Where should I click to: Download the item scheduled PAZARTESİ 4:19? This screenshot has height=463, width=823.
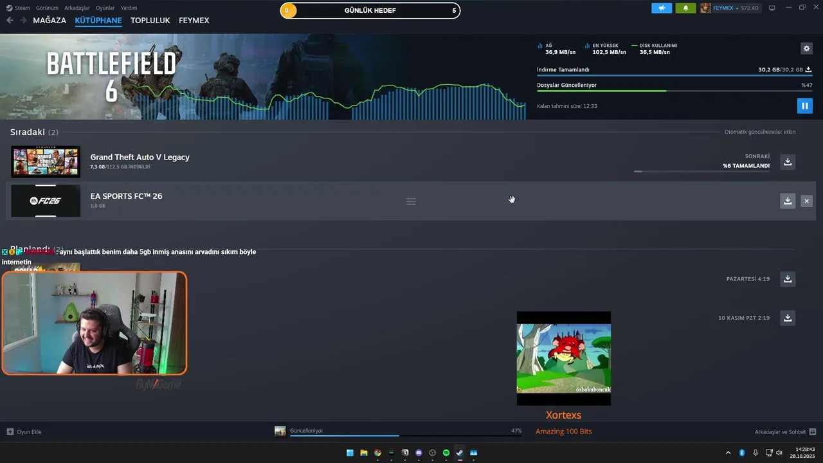(x=788, y=278)
